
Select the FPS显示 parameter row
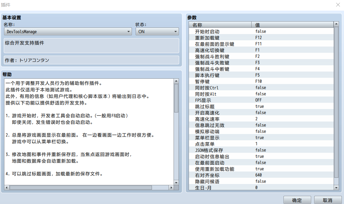[261, 100]
